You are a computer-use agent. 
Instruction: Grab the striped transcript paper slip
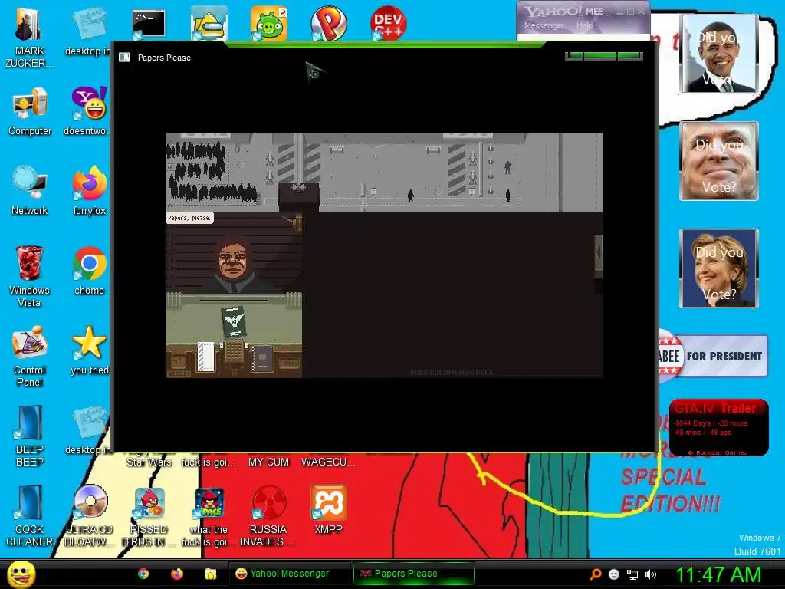(205, 357)
